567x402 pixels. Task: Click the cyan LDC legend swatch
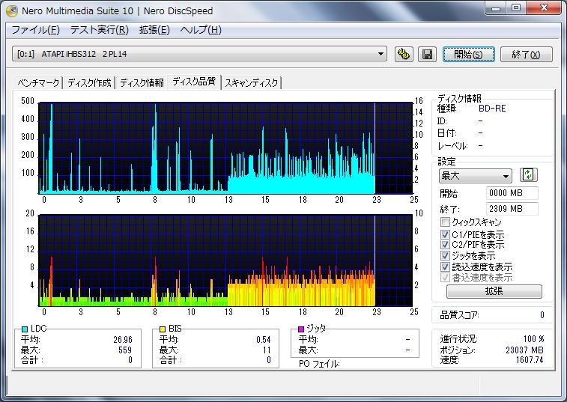coord(25,329)
